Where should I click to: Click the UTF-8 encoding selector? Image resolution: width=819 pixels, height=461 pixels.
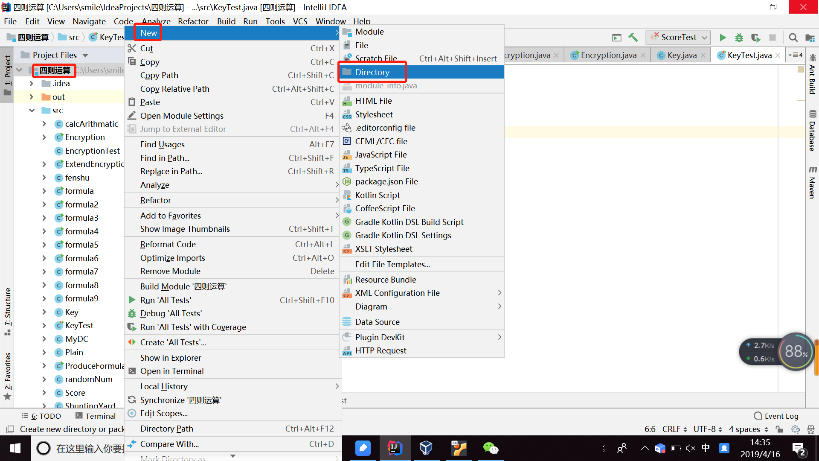point(708,429)
